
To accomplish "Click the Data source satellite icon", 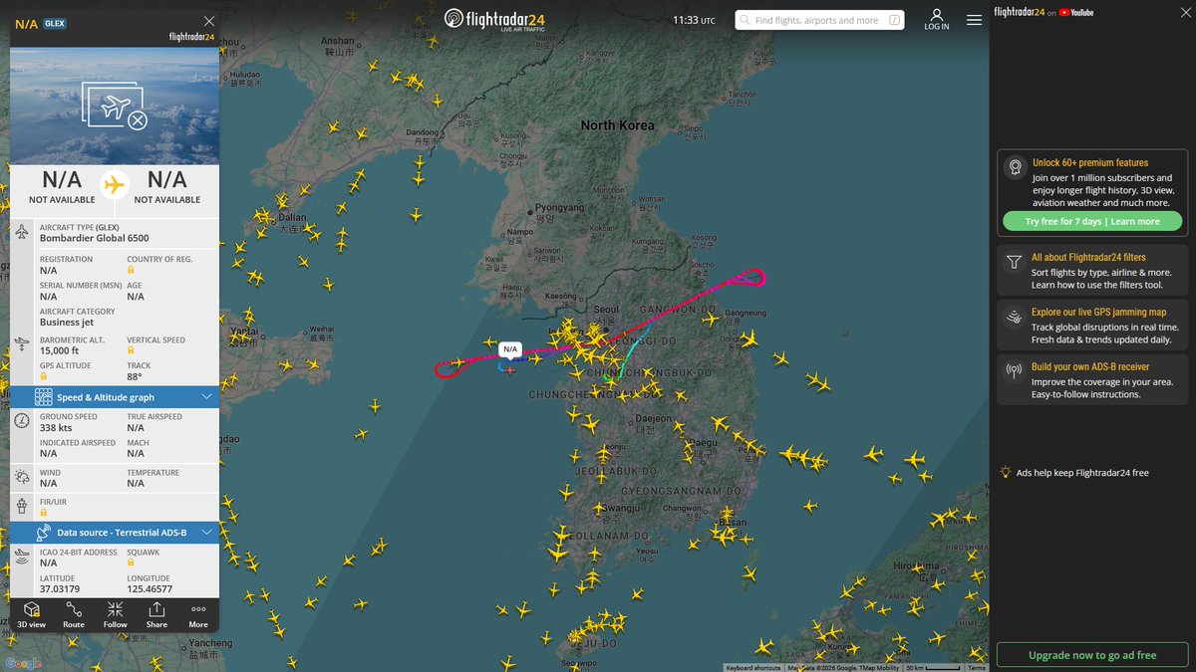I will coord(44,533).
